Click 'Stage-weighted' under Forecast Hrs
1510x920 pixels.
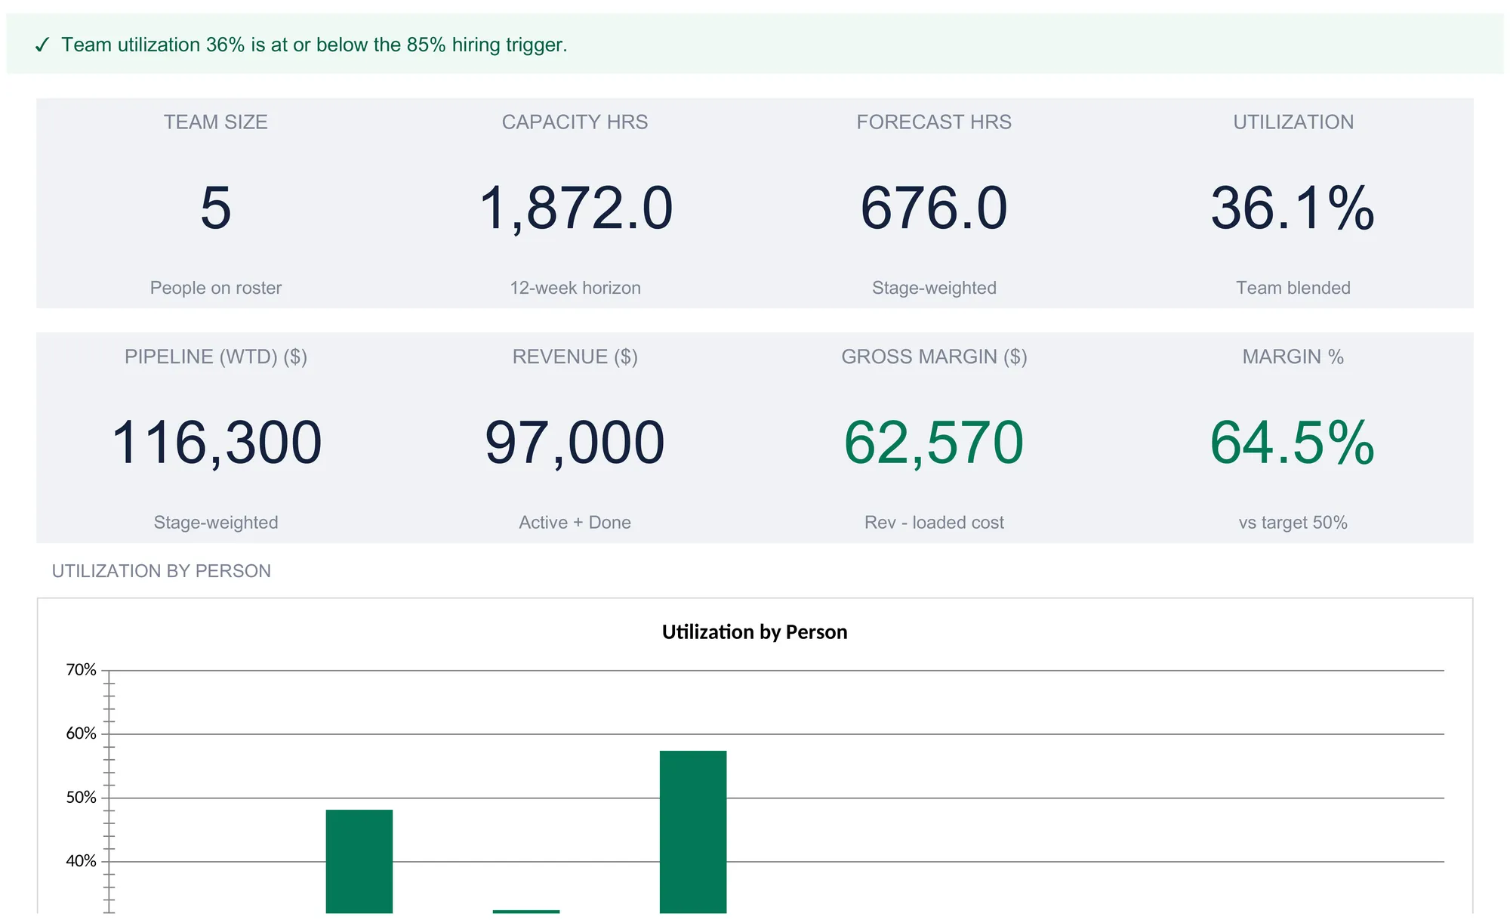pyautogui.click(x=934, y=288)
